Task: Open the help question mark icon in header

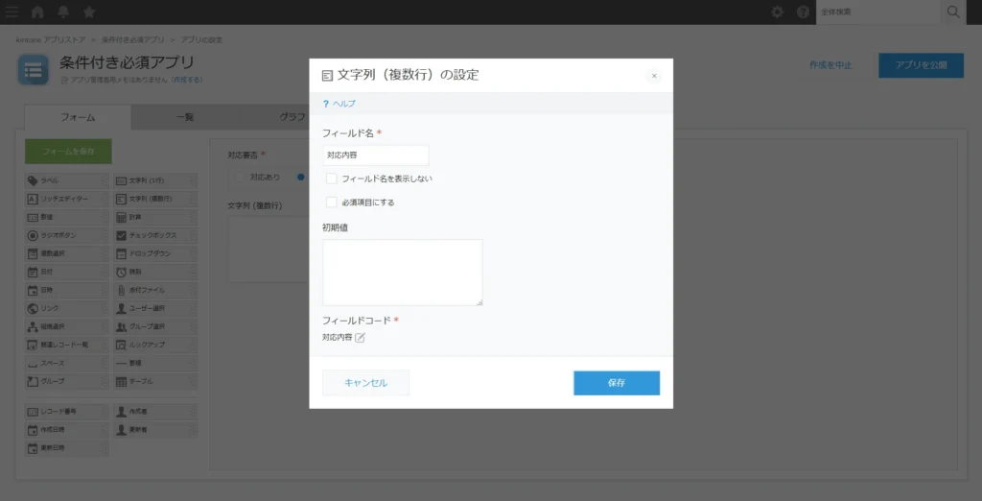Action: click(803, 12)
